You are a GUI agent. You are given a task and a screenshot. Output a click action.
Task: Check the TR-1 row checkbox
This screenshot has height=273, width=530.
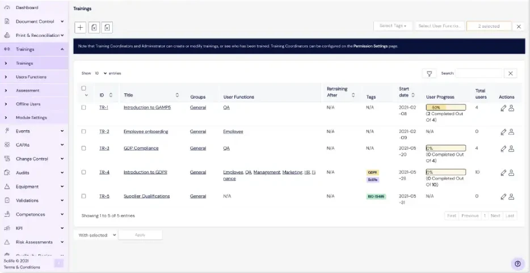83,107
